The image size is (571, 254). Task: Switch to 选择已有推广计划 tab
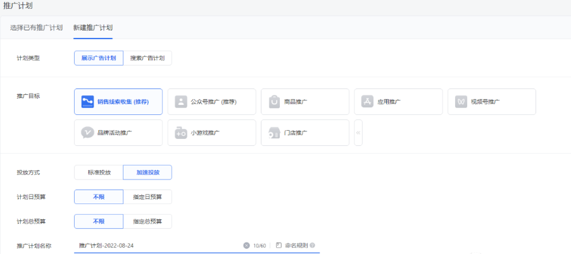37,28
